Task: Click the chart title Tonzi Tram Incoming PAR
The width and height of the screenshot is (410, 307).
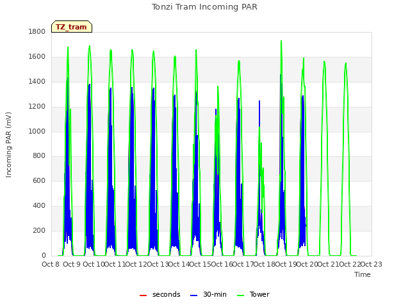Action: click(x=204, y=7)
